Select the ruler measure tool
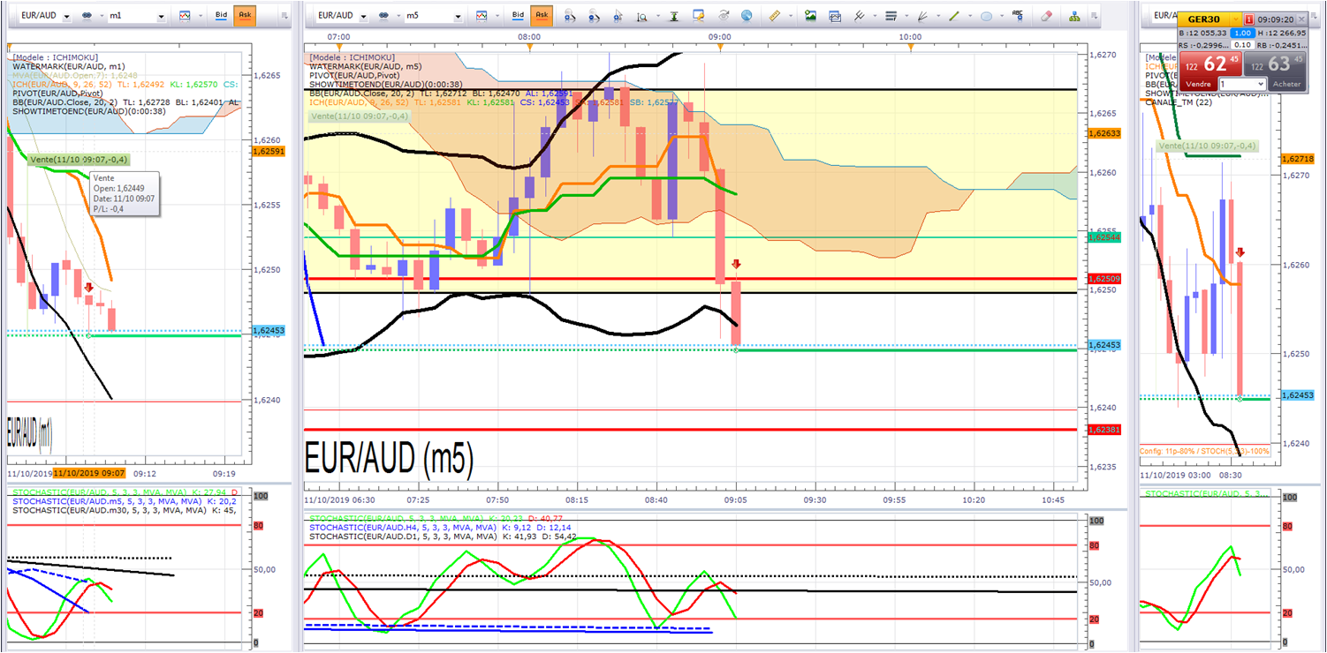 pos(775,16)
